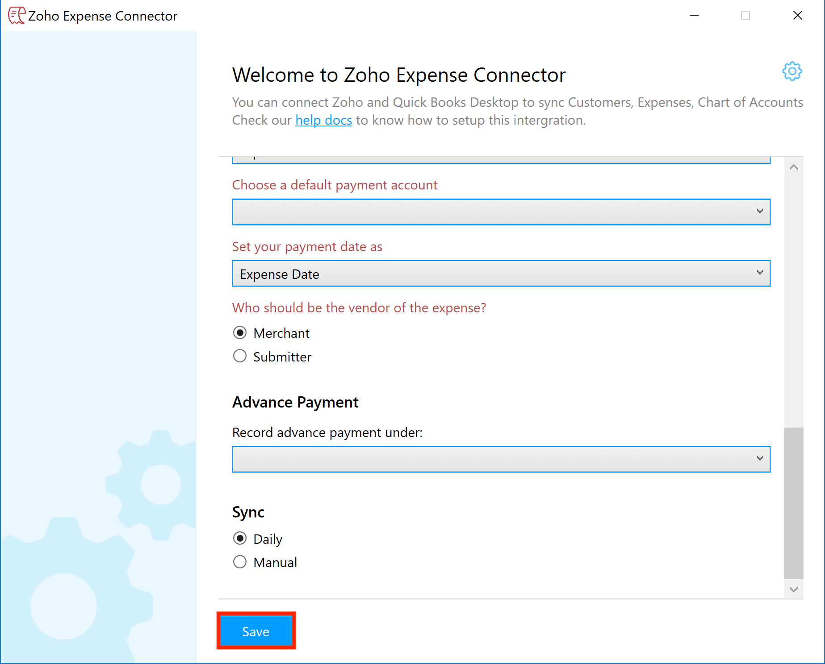Select Merchant as the expense vendor
825x664 pixels.
(240, 332)
